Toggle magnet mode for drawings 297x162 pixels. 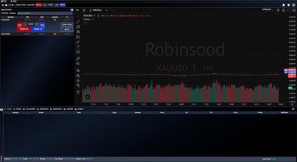pyautogui.click(x=78, y=70)
